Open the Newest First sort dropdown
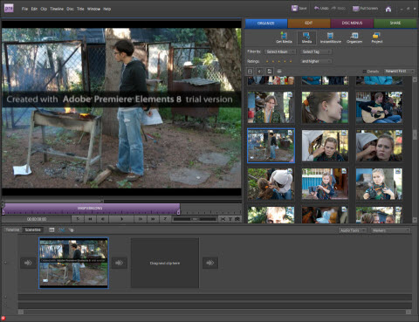The image size is (419, 322). pyautogui.click(x=399, y=72)
